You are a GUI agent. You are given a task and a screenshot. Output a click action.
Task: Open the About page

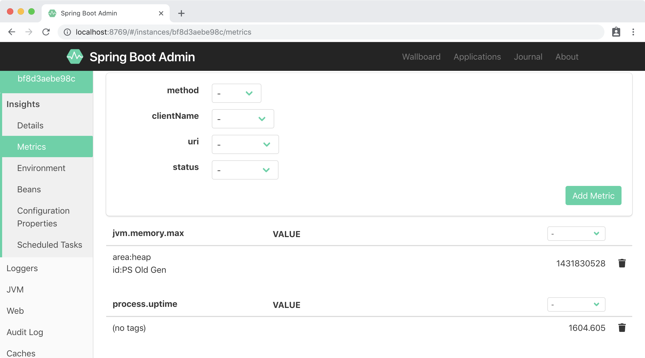567,57
